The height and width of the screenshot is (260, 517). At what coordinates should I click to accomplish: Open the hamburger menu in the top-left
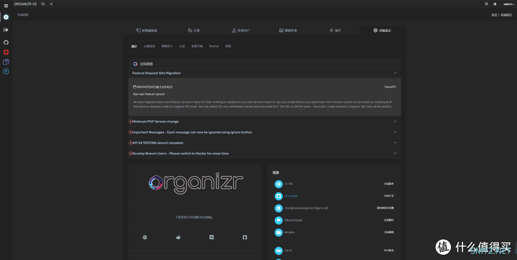6,6
